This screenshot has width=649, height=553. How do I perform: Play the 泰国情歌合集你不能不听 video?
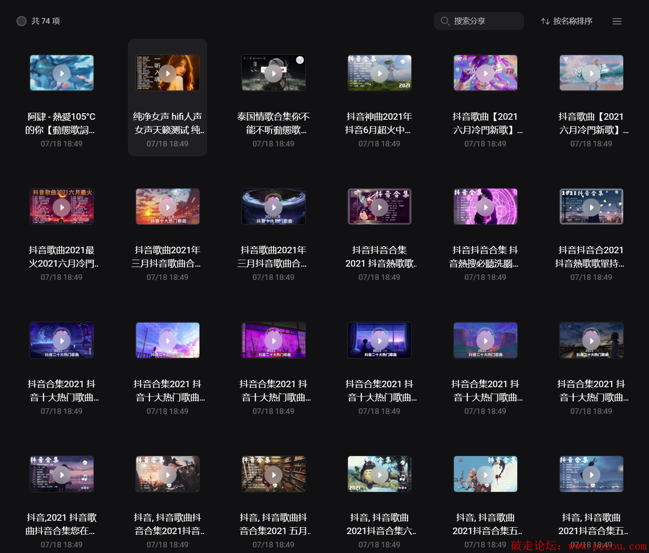coord(273,73)
